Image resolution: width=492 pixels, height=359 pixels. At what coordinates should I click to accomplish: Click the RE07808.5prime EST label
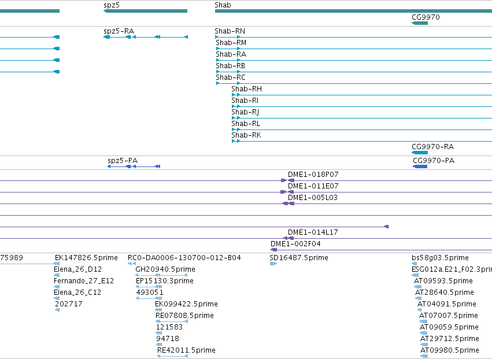(x=184, y=316)
